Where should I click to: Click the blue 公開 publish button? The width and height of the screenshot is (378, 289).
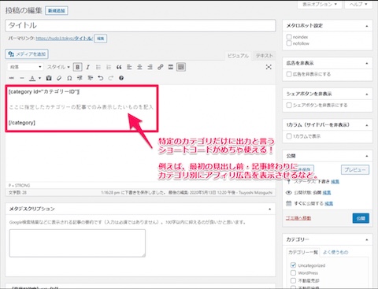point(361,218)
